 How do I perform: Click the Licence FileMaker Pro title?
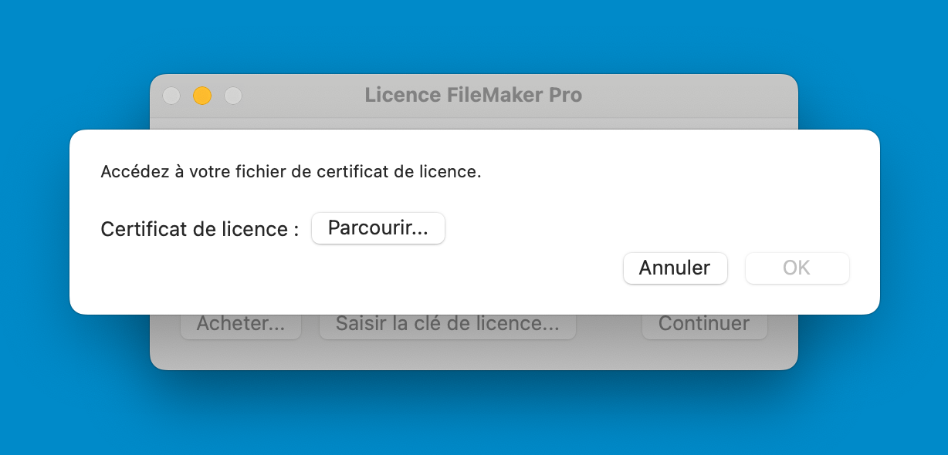tap(473, 96)
